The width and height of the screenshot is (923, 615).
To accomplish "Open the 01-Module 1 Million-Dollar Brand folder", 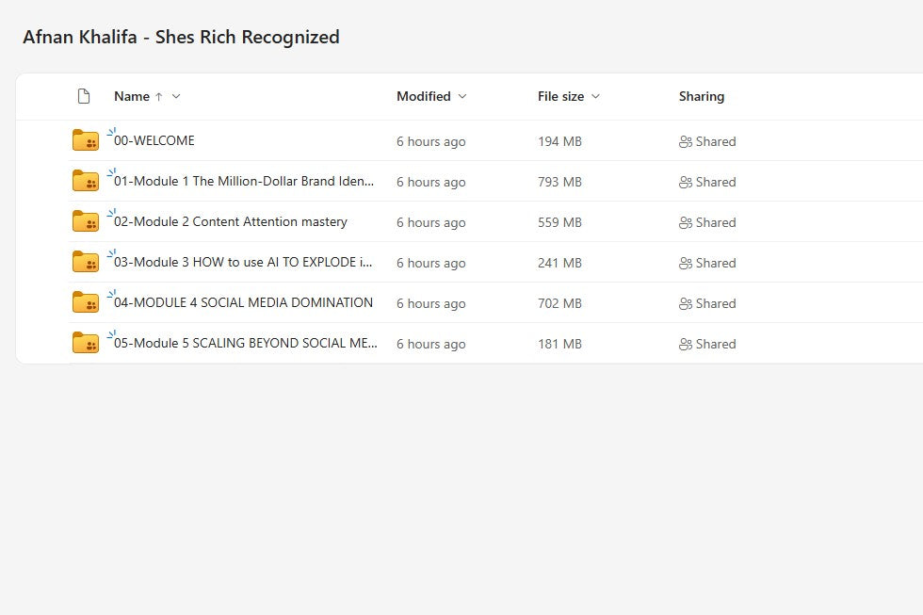I will coord(244,181).
